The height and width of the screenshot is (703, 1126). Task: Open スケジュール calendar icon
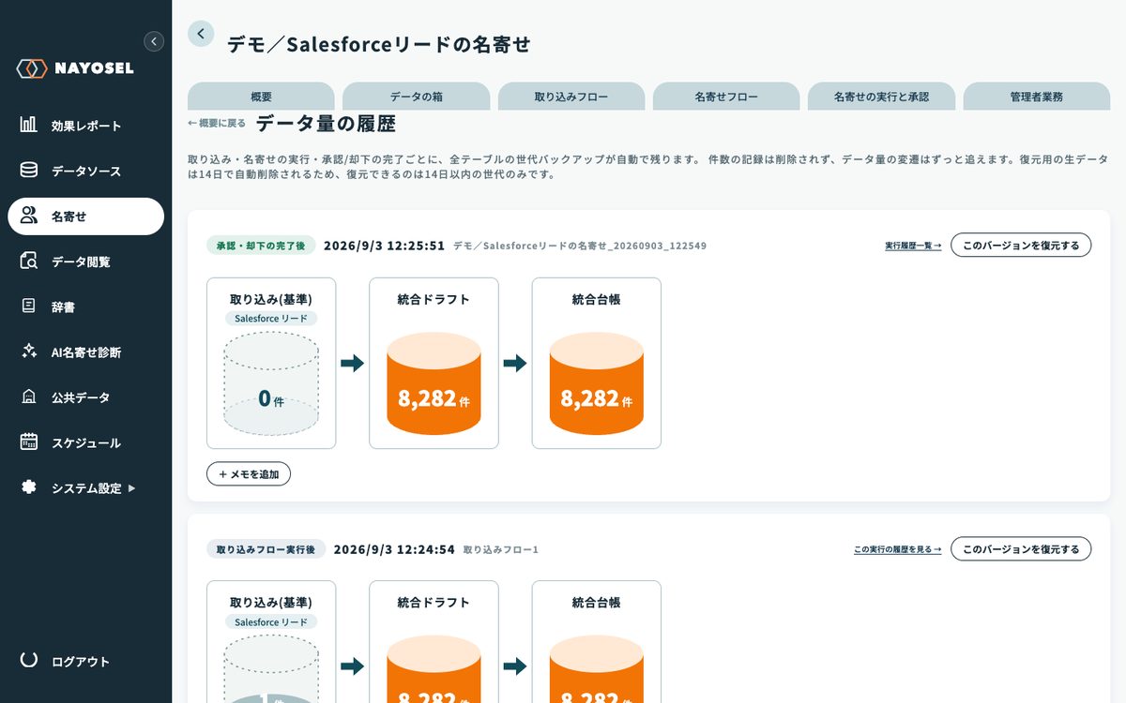coord(29,441)
